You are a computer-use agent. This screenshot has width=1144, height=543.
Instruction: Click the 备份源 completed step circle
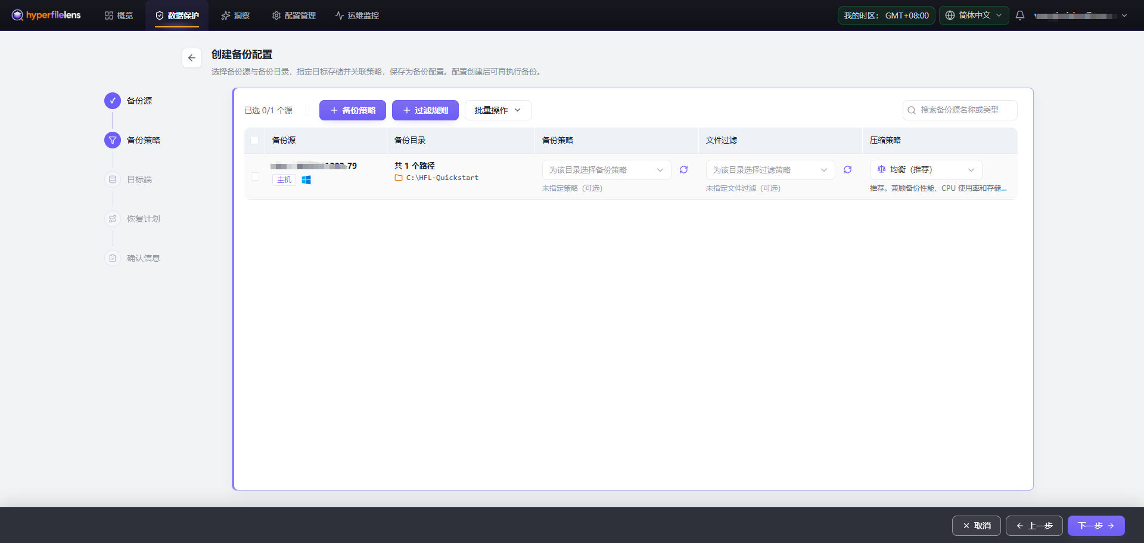pos(113,101)
